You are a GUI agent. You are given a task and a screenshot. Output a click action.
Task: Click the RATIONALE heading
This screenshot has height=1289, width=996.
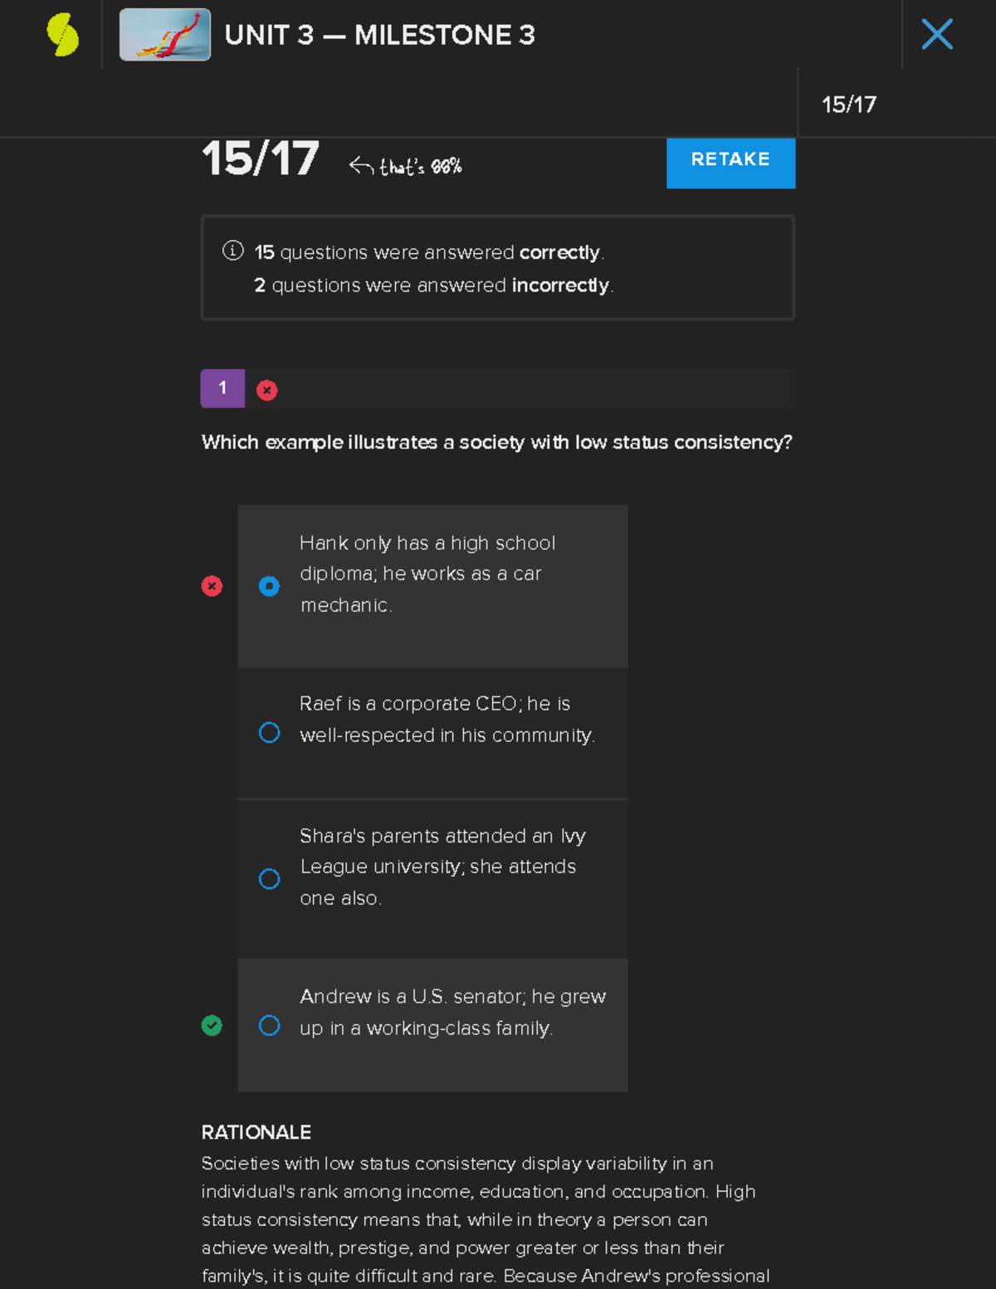256,1132
